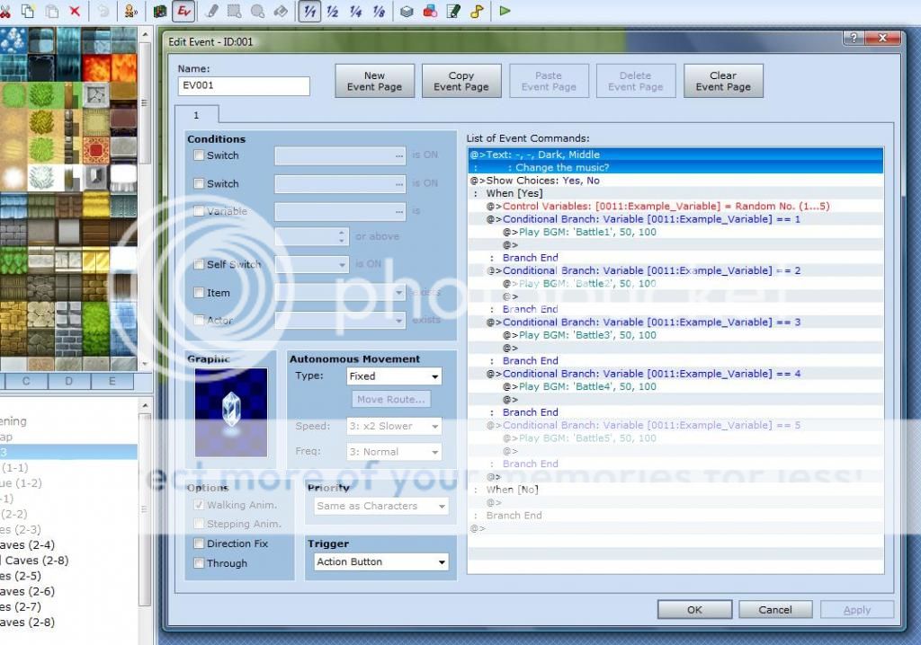The image size is (921, 645).
Task: Enable the Self Switch condition checkbox
Action: [x=199, y=264]
